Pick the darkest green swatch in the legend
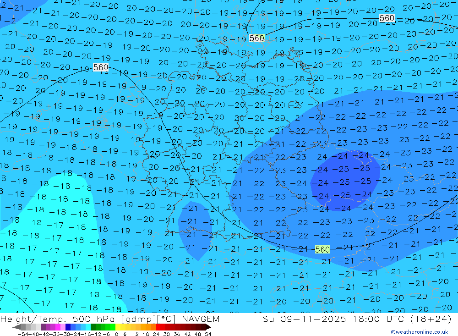Image resolution: width=458 pixels, height=336 pixels. pyautogui.click(x=93, y=327)
